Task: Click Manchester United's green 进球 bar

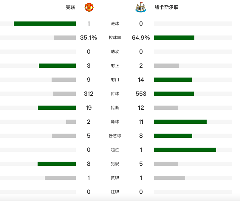Action: click(45, 24)
